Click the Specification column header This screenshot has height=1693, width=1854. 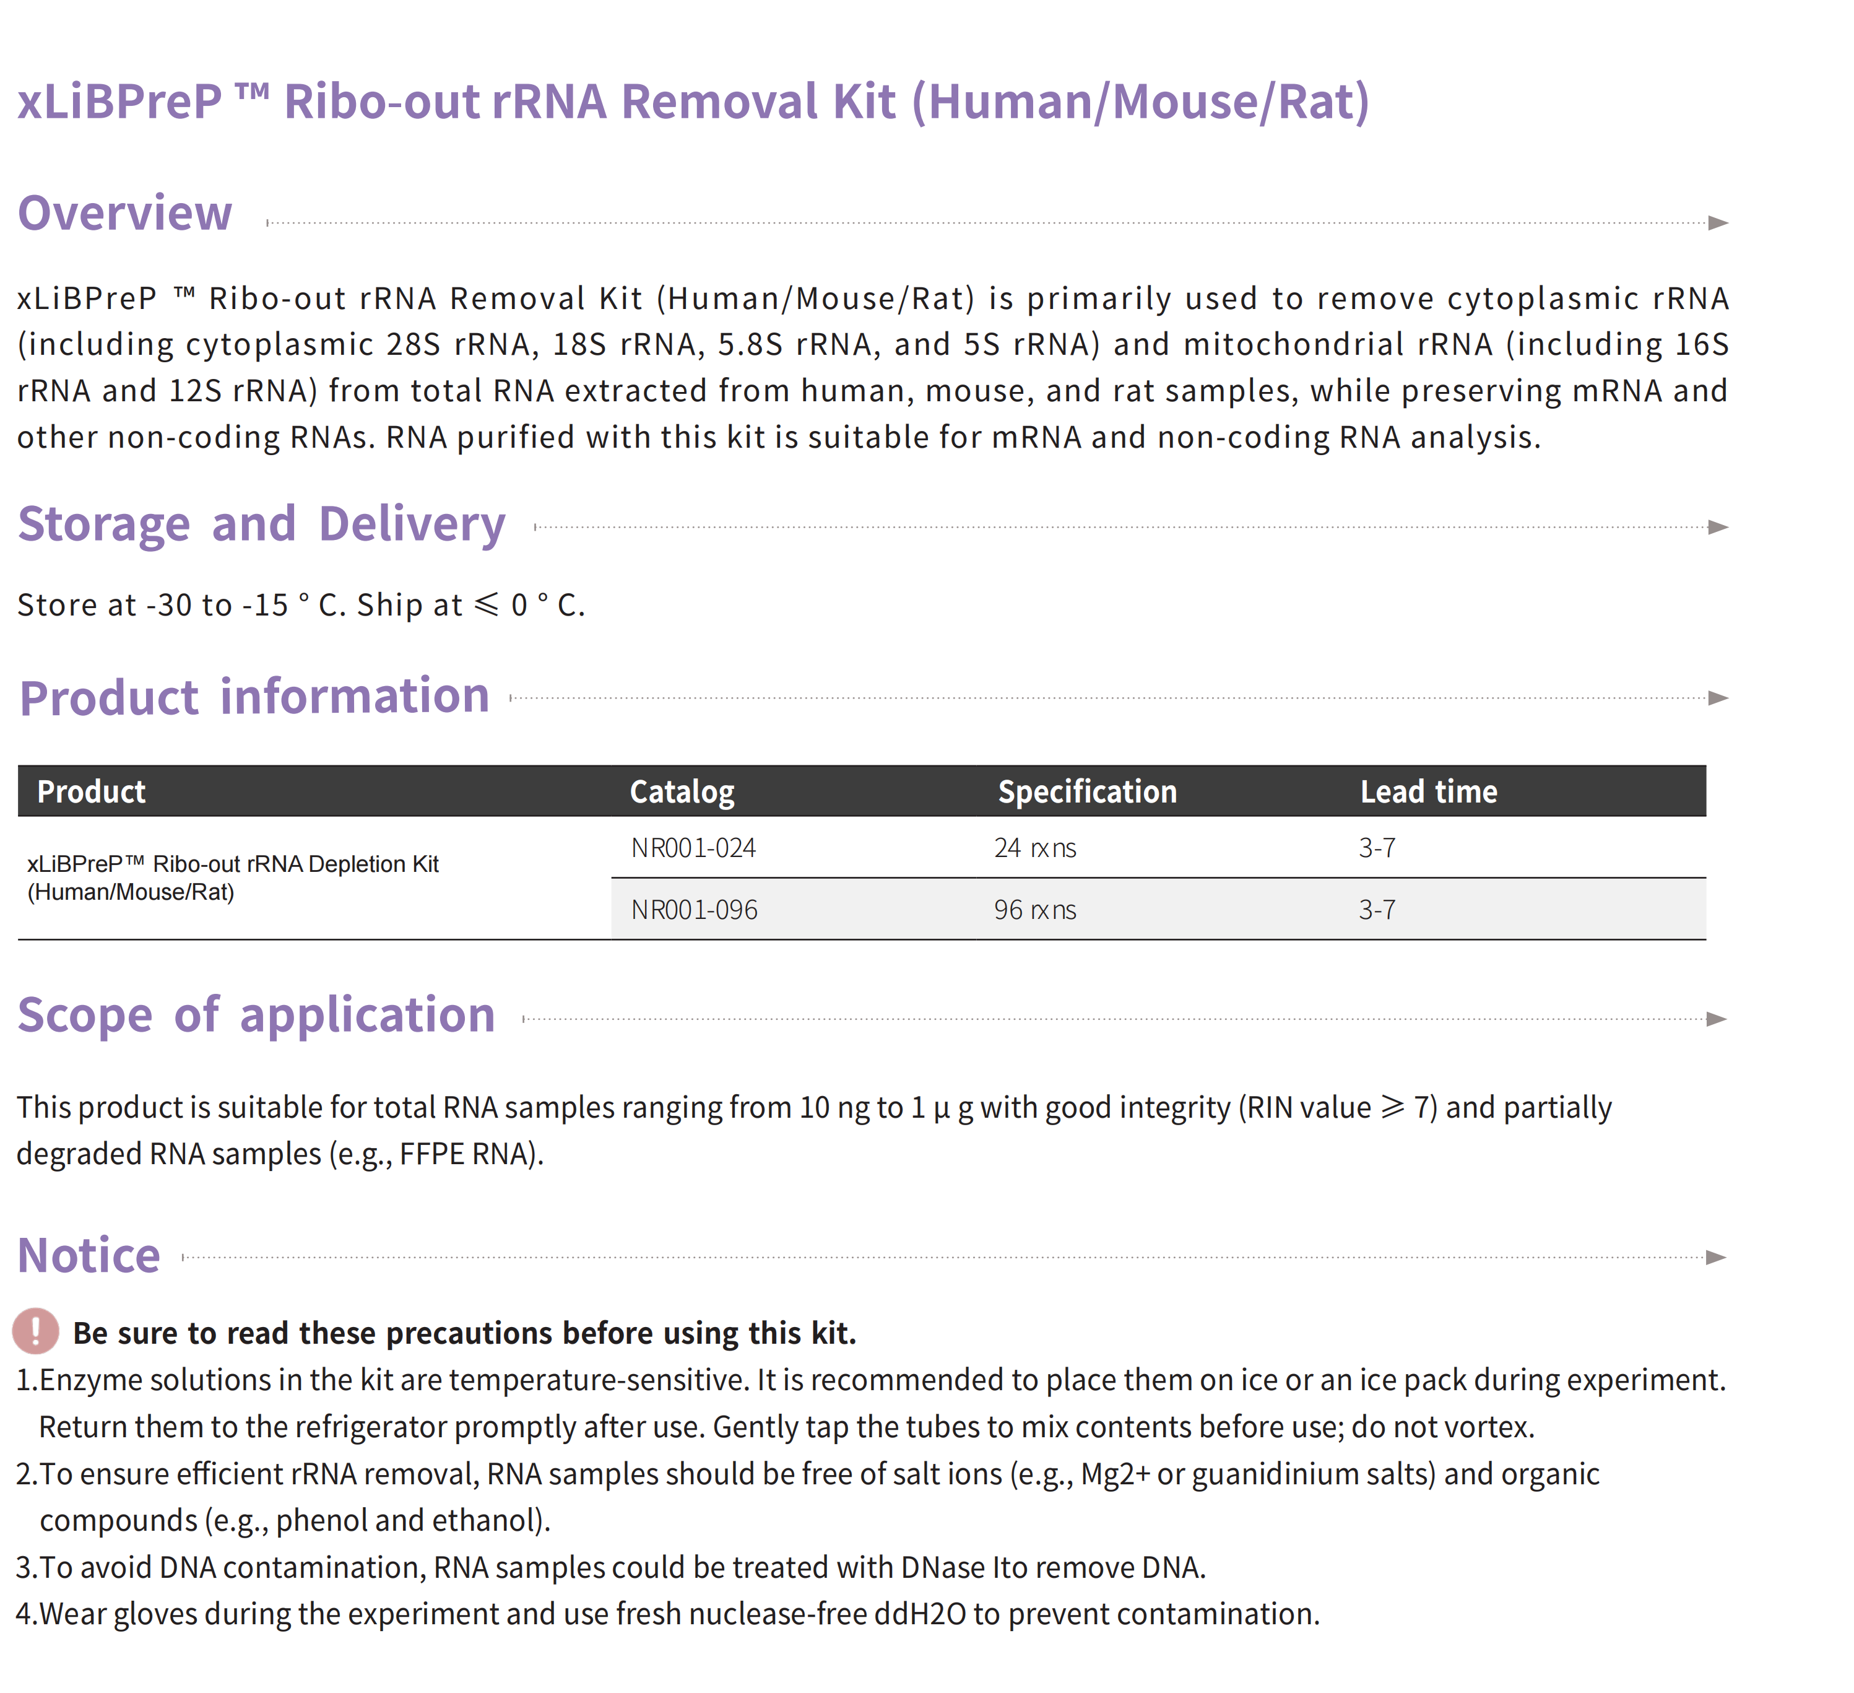[1087, 791]
